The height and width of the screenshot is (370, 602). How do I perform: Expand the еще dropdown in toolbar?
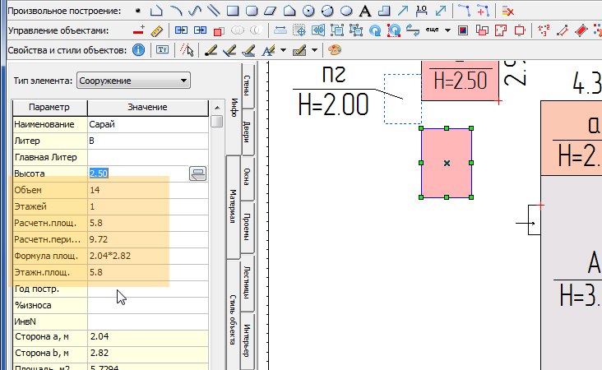point(447,30)
